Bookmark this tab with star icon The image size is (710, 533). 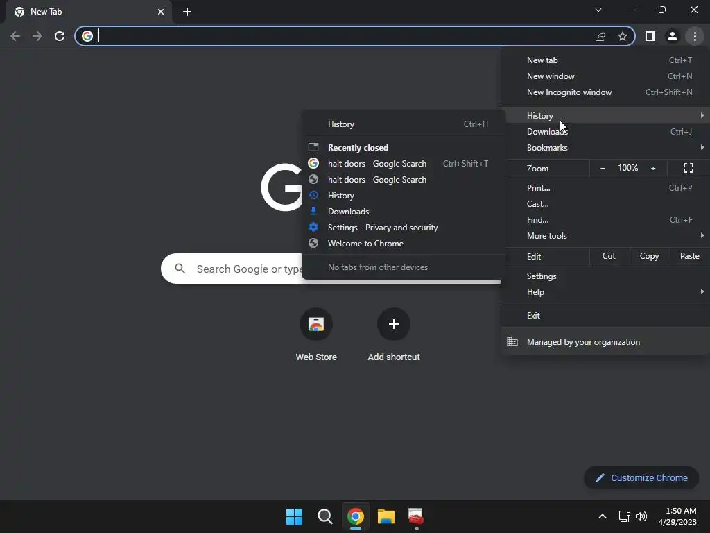[x=623, y=36]
